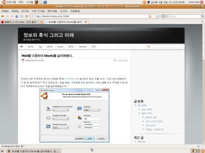The image size is (205, 153).
Task: Click the show desktop icon in bottom panel
Action: point(2,151)
